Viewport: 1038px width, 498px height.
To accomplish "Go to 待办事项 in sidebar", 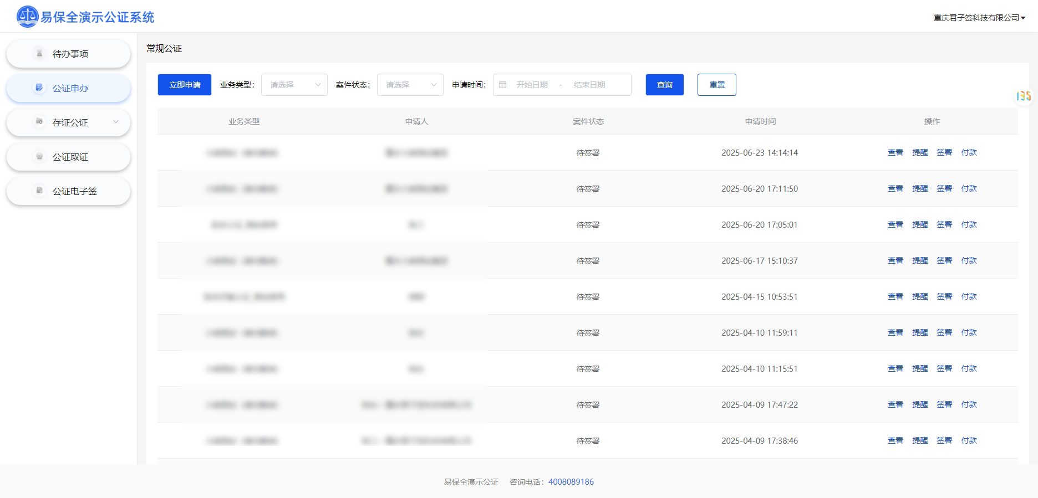I will (x=70, y=54).
